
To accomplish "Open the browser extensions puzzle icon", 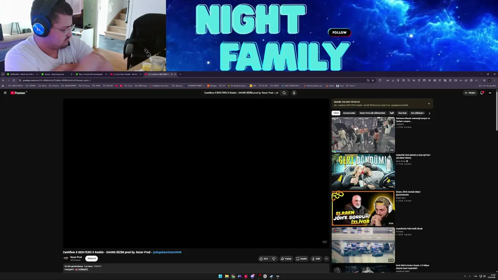I will pyautogui.click(x=380, y=80).
